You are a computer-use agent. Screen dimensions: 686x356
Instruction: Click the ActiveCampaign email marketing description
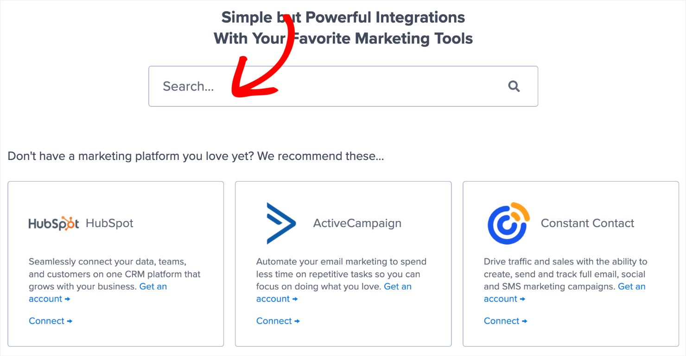342,274
